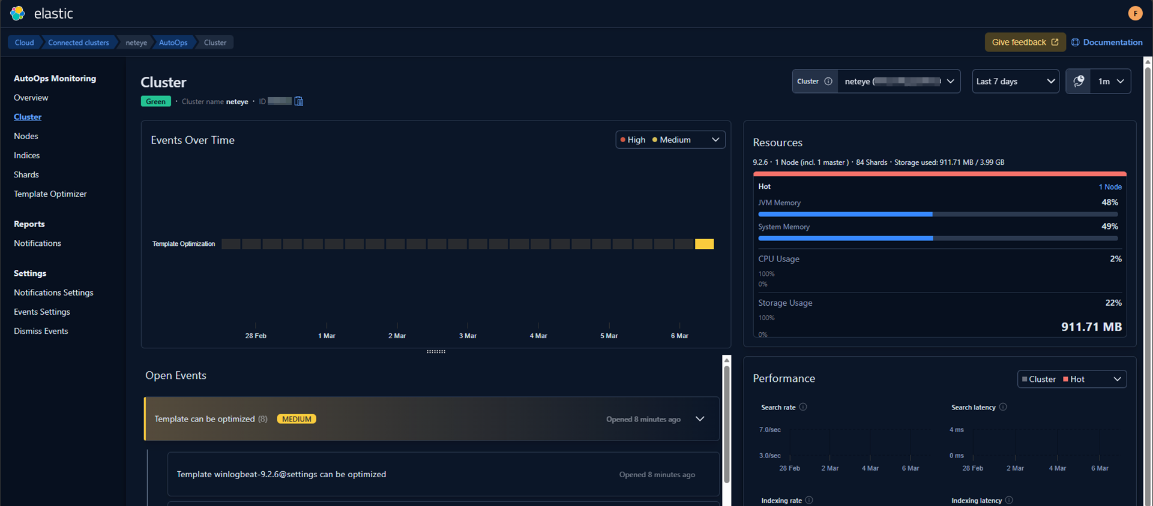Click the auto-refresh clock icon
The image size is (1153, 506).
click(x=1079, y=82)
